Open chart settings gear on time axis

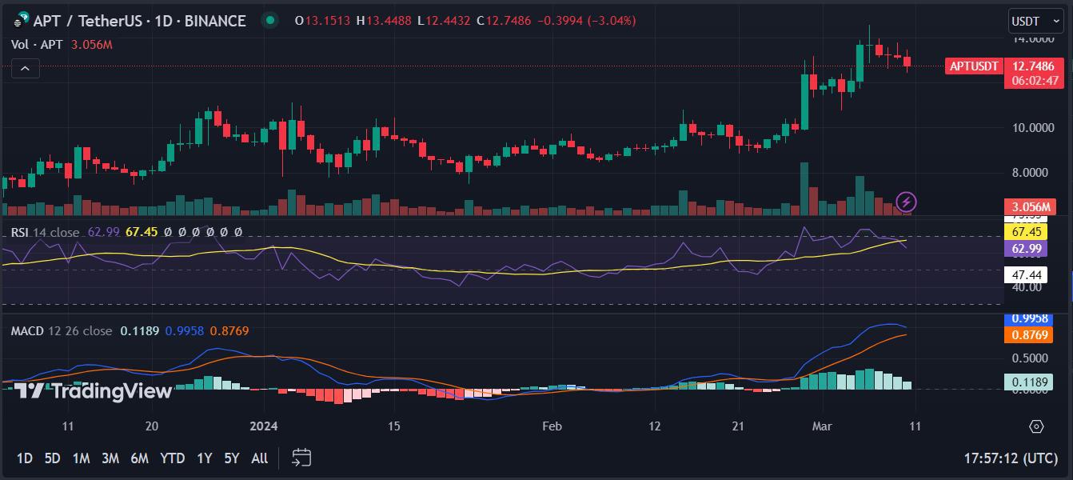(x=1036, y=426)
